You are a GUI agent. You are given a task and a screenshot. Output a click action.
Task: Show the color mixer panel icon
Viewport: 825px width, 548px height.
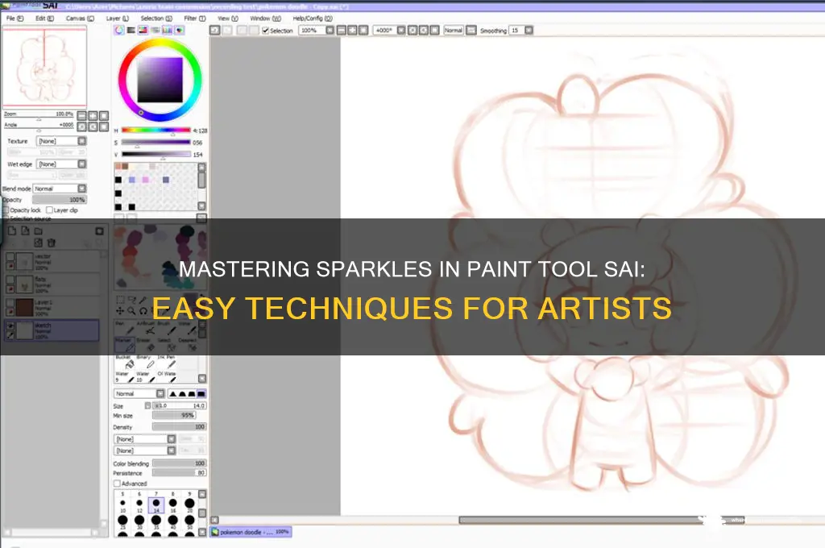[155, 31]
